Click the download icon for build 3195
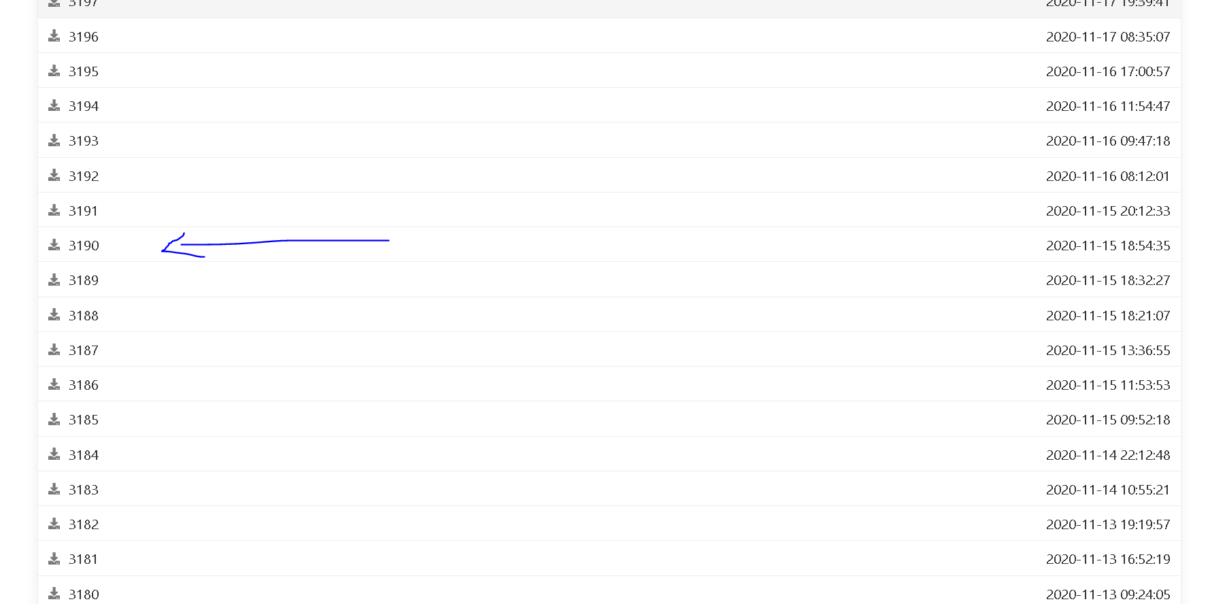The image size is (1210, 604). tap(54, 71)
